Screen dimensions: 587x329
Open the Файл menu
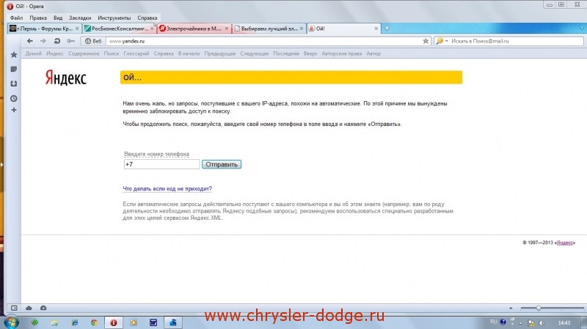click(x=16, y=18)
